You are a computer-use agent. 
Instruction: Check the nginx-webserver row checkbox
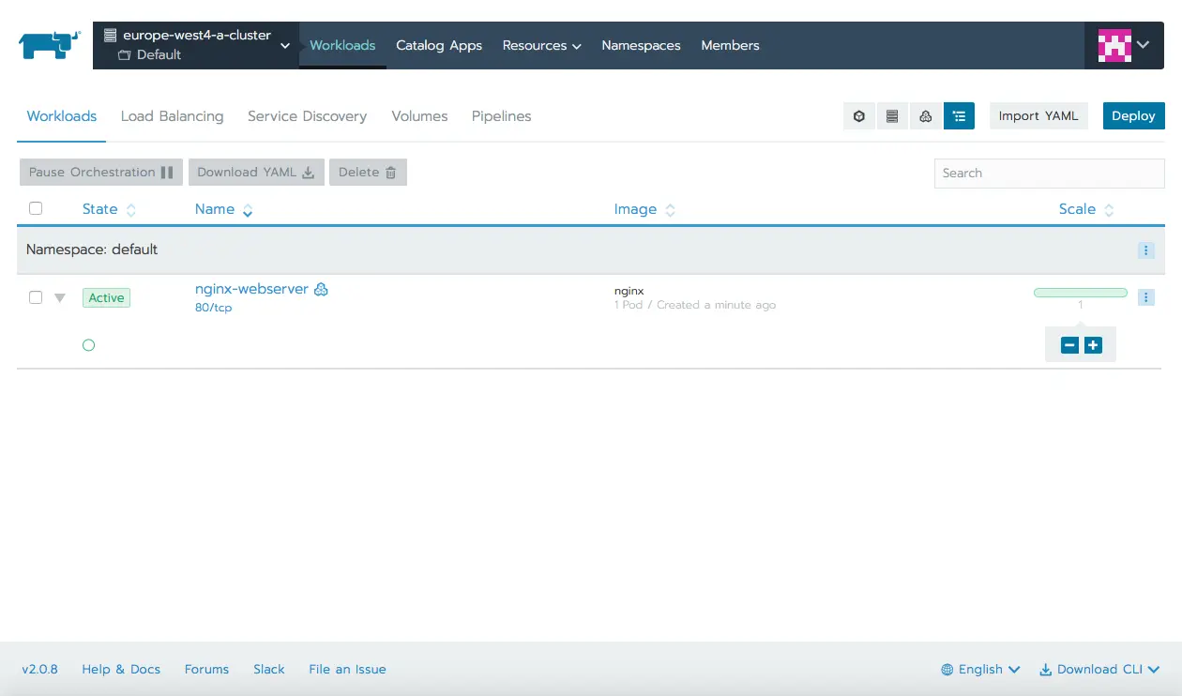(36, 297)
